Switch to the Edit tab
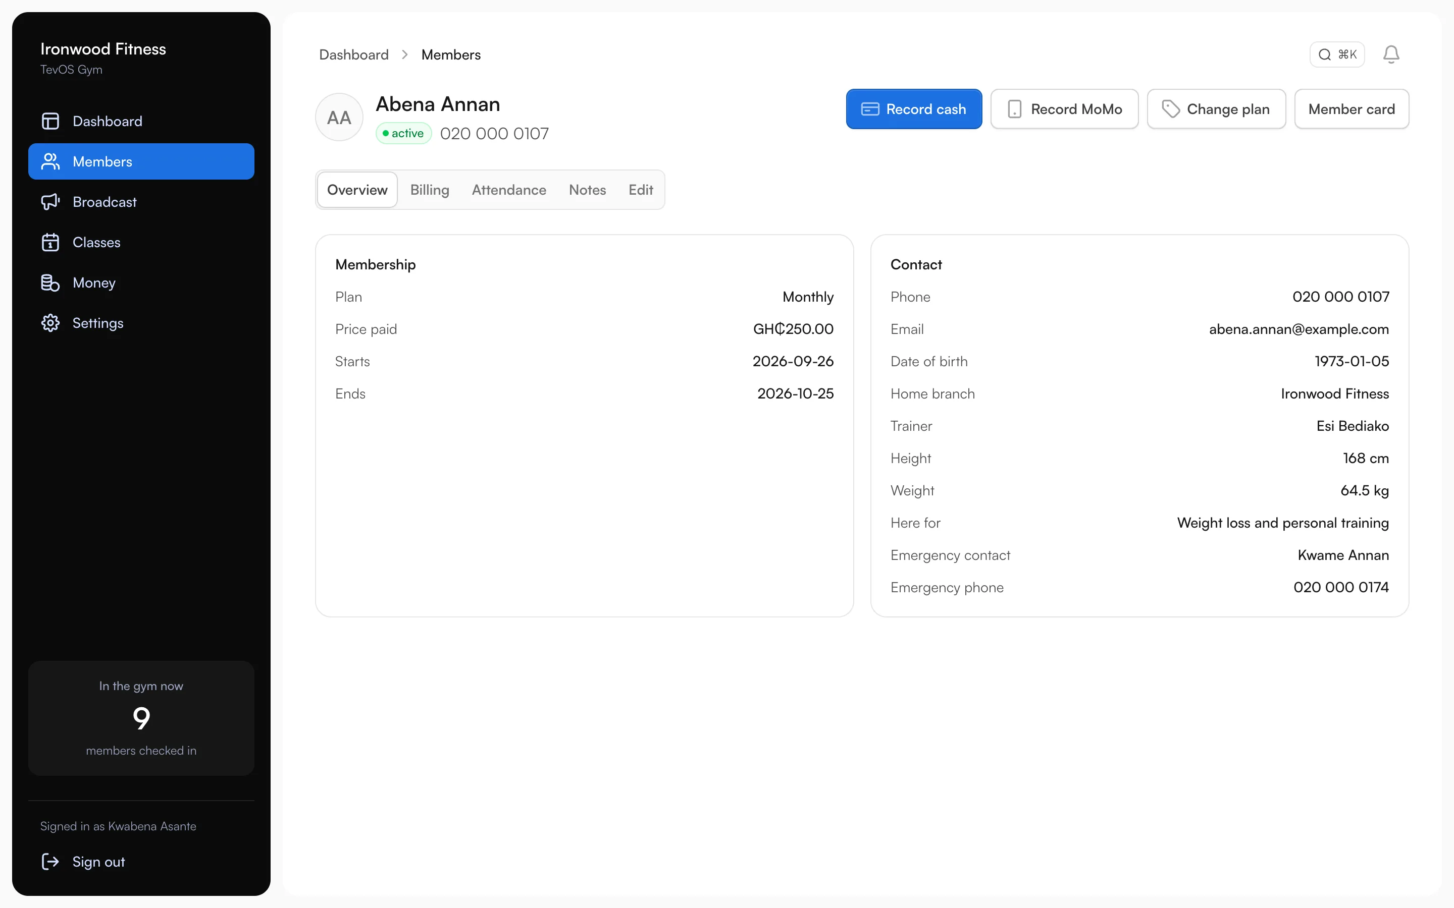The width and height of the screenshot is (1454, 908). 641,190
